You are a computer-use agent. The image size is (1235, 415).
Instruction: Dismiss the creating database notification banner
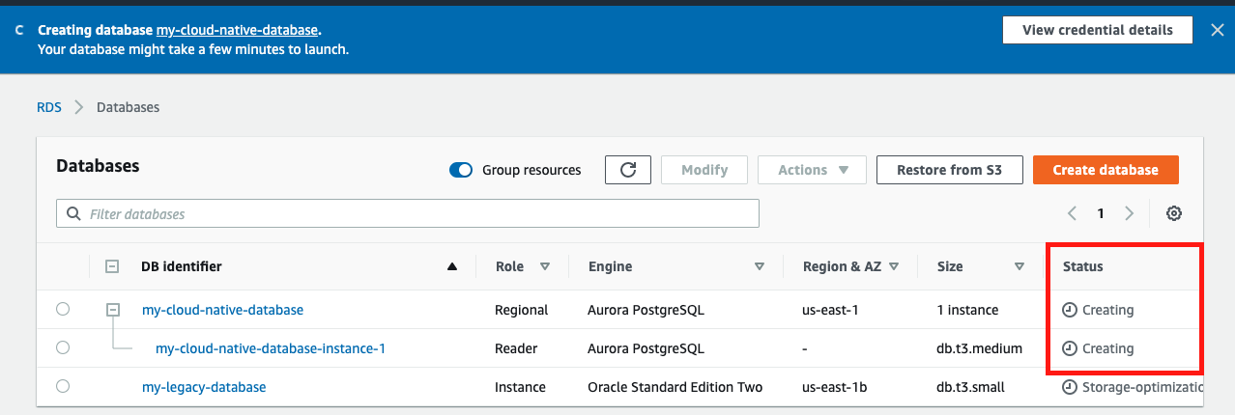pyautogui.click(x=1218, y=30)
